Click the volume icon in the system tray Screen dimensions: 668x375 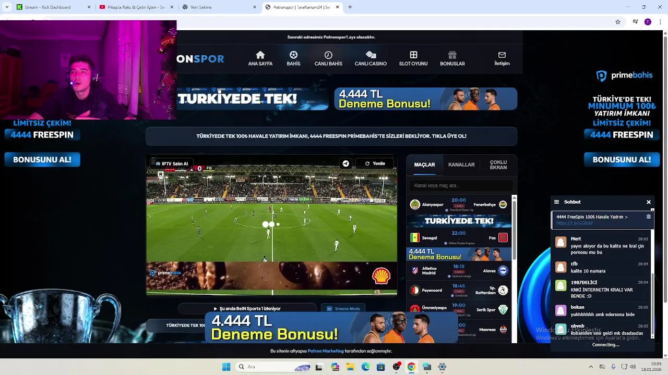[633, 367]
